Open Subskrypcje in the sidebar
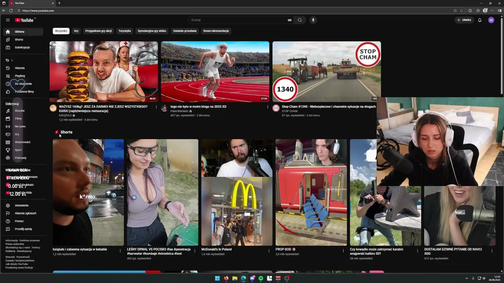The height and width of the screenshot is (283, 504). pos(23,47)
